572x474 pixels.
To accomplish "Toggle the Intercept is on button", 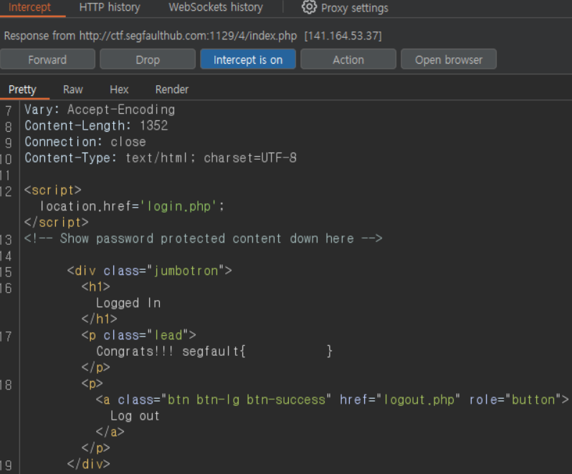I will 248,59.
